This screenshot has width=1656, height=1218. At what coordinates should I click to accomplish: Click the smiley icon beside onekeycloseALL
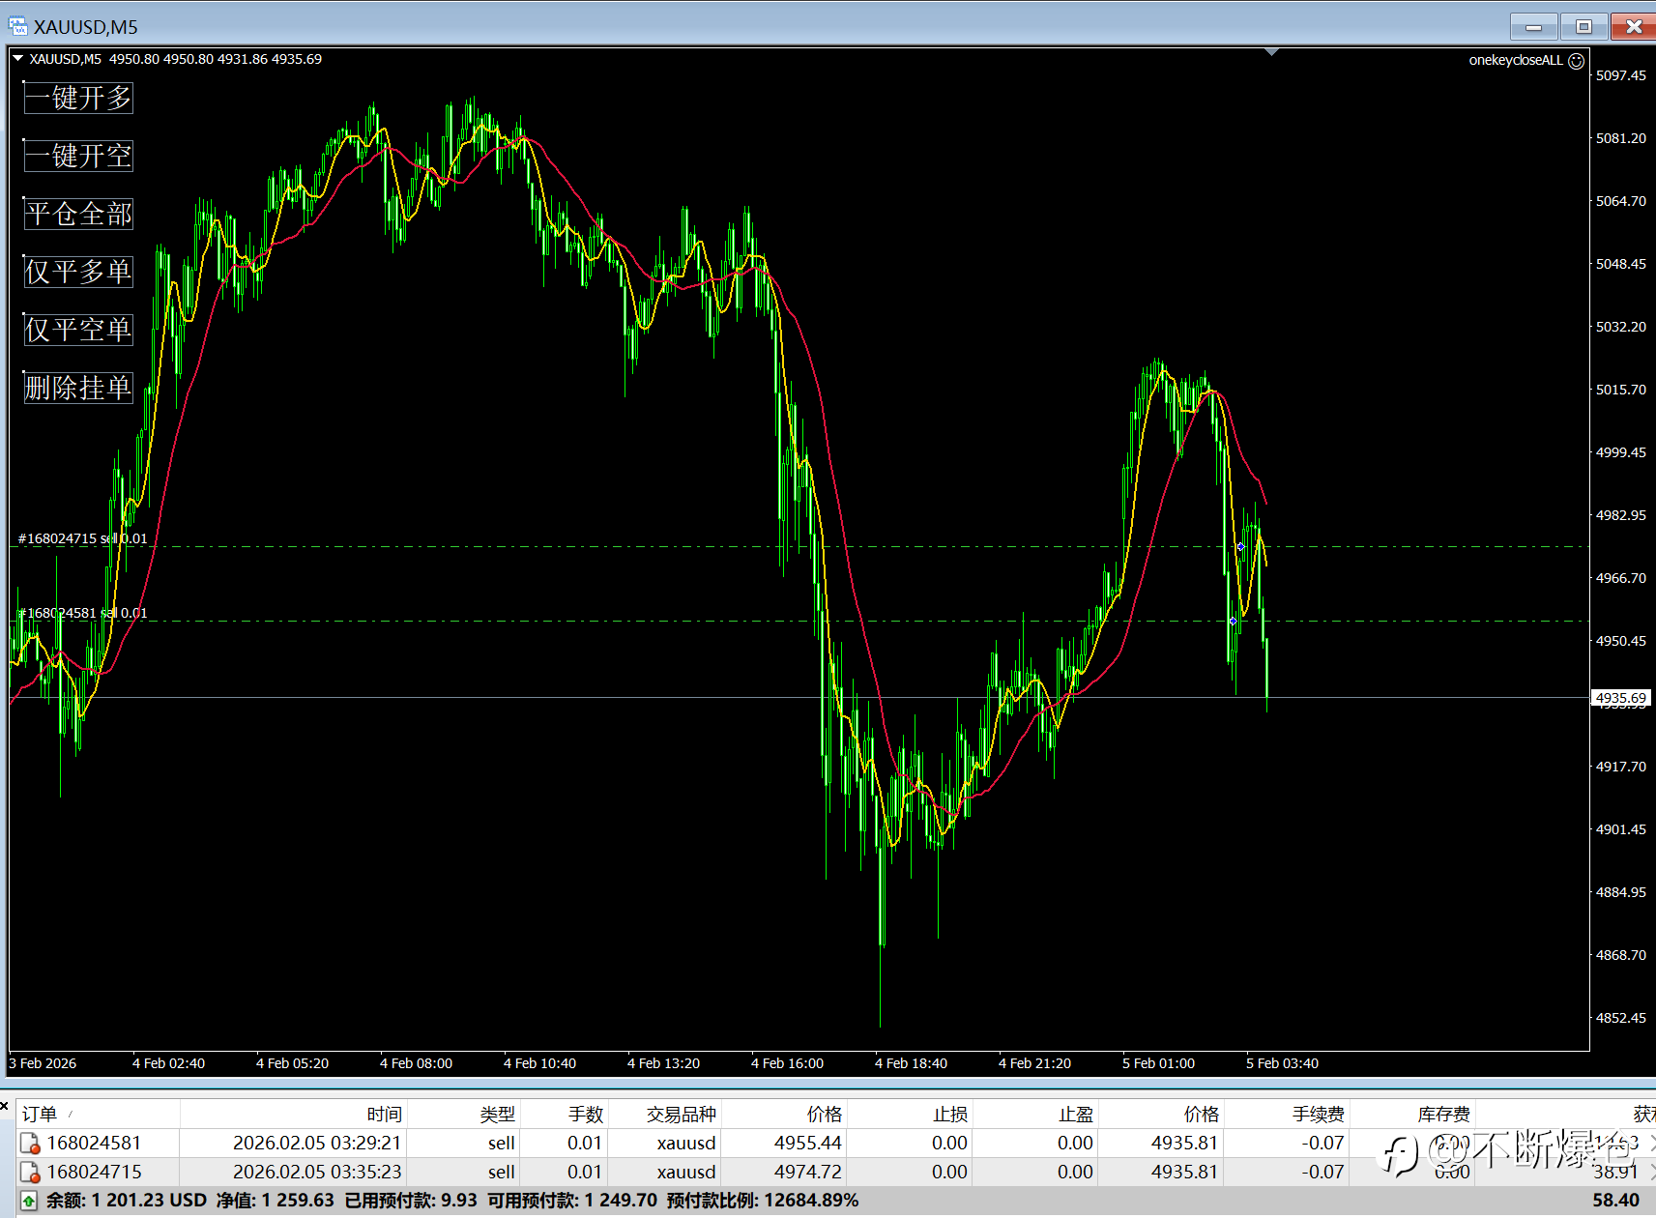(x=1576, y=61)
